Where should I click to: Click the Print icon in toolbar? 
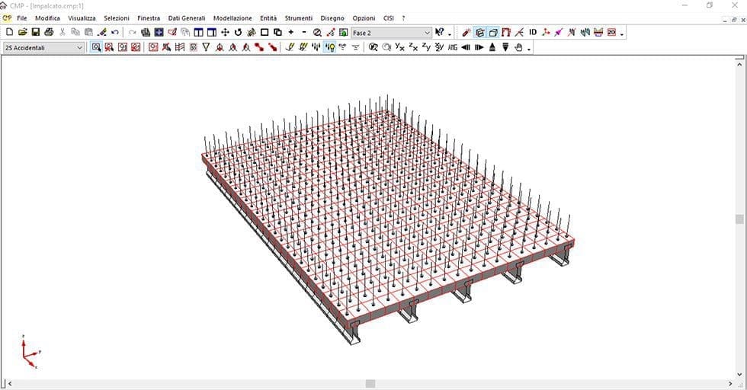(49, 33)
